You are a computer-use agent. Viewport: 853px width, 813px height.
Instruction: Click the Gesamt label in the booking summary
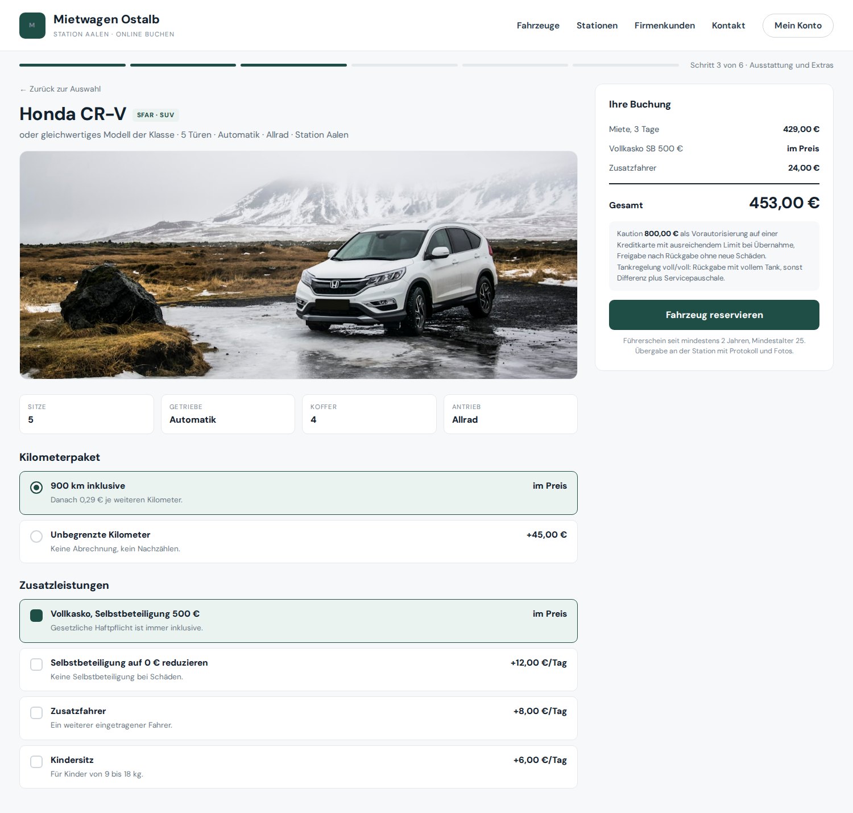[x=626, y=205]
